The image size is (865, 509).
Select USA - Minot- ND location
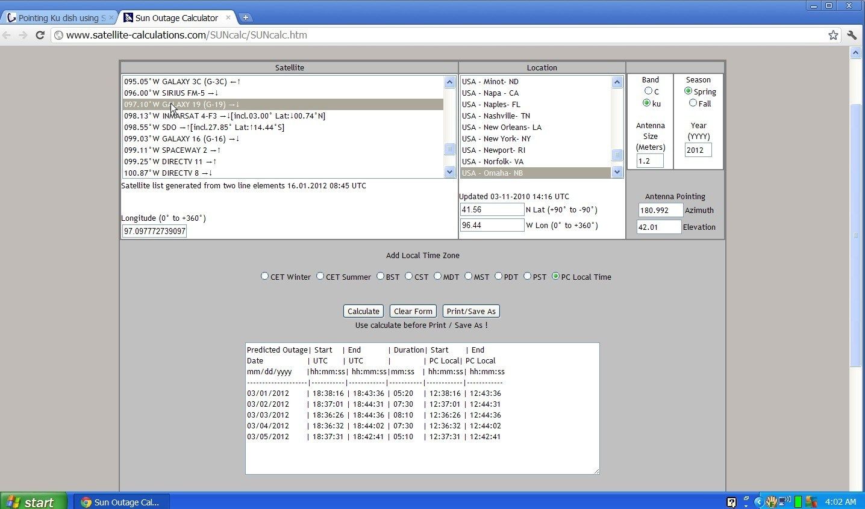[536, 81]
